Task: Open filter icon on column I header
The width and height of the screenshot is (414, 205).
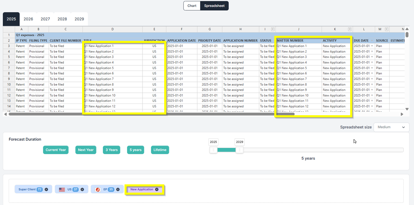Action: [x=273, y=29]
